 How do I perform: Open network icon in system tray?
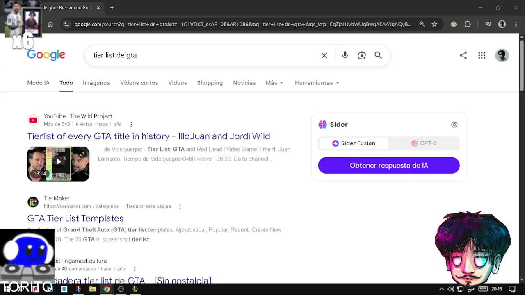click(460, 289)
